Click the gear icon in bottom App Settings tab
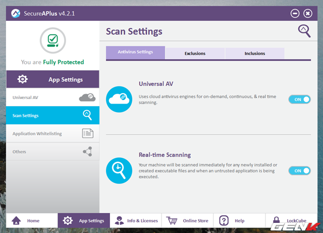This screenshot has width=323, height=233. [x=68, y=221]
